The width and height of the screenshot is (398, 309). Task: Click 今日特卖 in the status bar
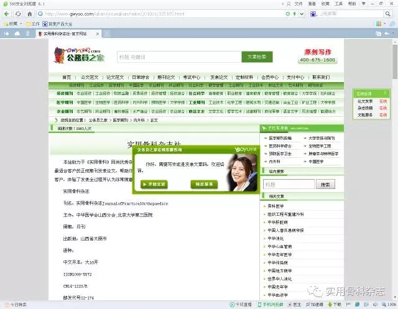click(16, 305)
